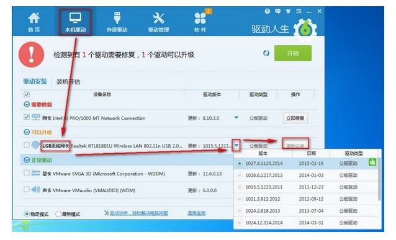Open the 外设驱动 peripheral drivers tab
This screenshot has height=240, width=396.
(117, 22)
